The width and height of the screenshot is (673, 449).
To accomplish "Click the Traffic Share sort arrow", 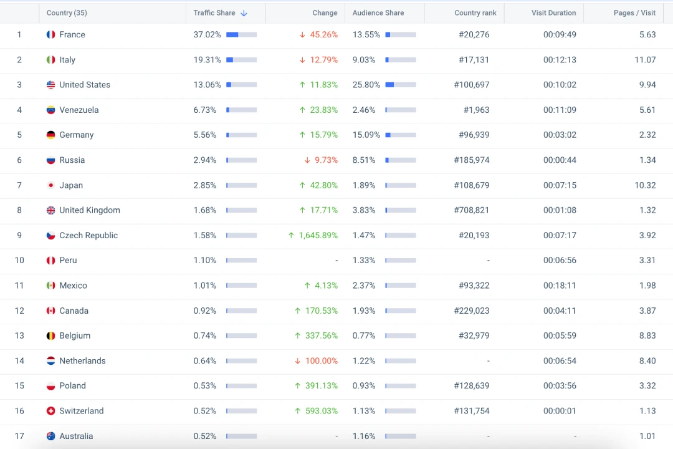I will (244, 13).
